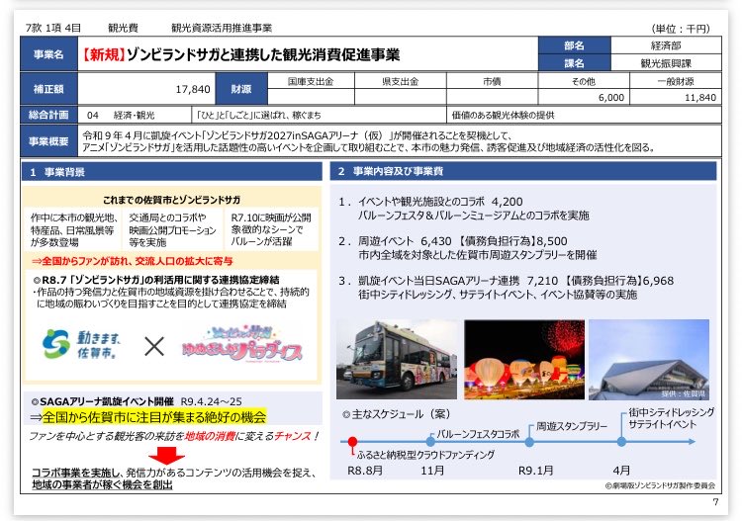The width and height of the screenshot is (742, 521).
Task: Click the section heading 1 事業背景
Action: click(x=172, y=172)
